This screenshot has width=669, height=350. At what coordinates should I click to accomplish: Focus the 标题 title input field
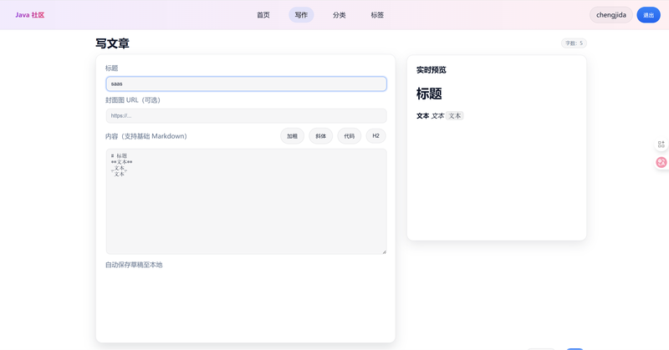pyautogui.click(x=246, y=84)
